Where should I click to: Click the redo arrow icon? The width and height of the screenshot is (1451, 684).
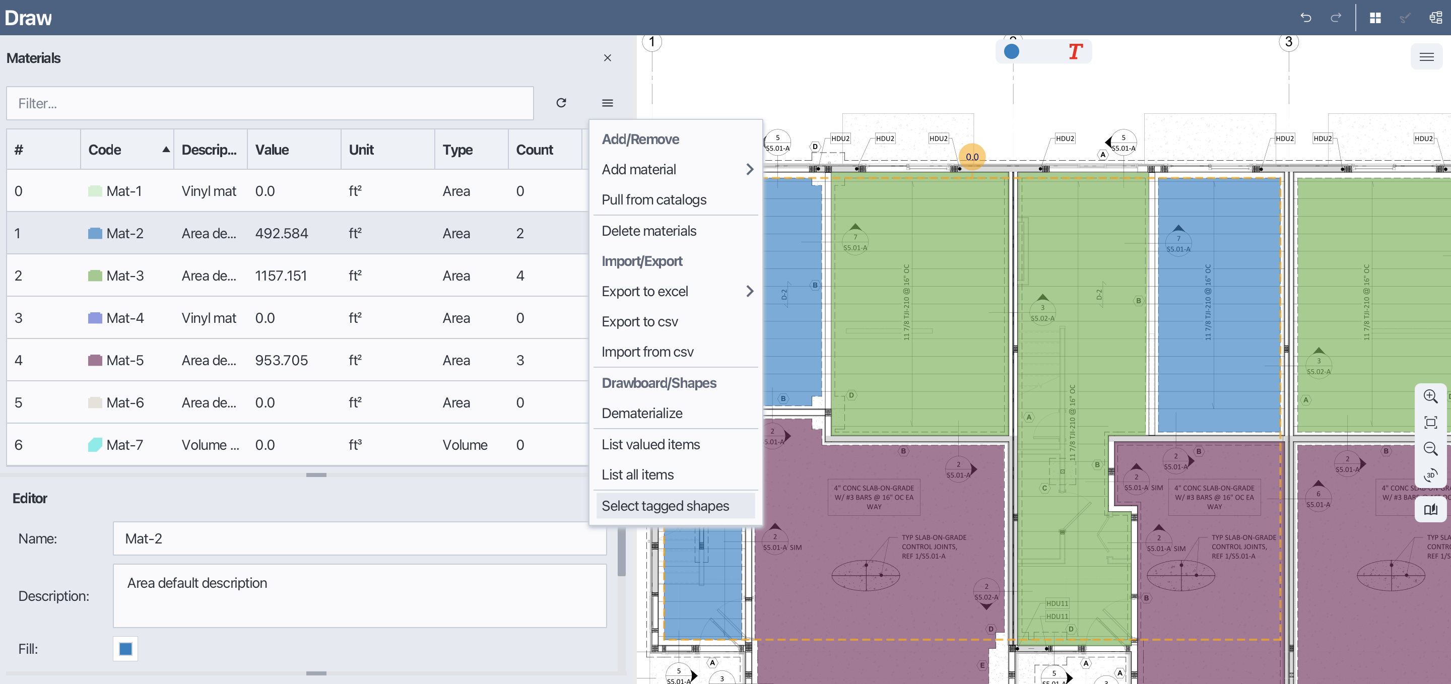pos(1336,18)
